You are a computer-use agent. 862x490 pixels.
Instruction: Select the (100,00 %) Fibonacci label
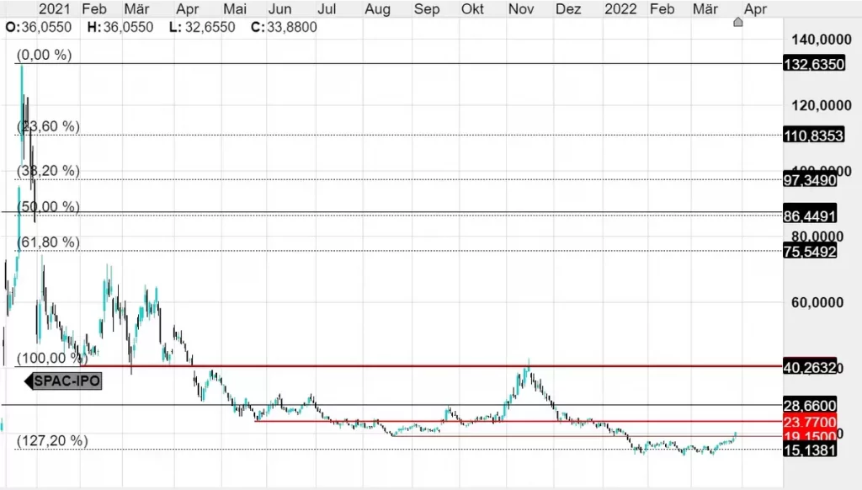51,358
